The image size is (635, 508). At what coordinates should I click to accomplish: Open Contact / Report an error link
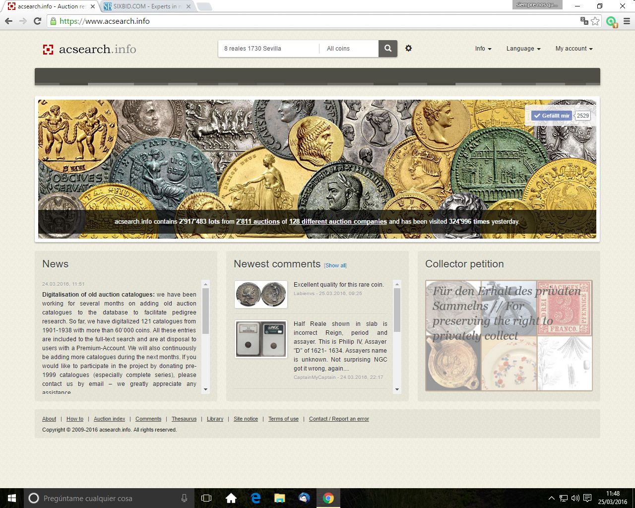339,419
